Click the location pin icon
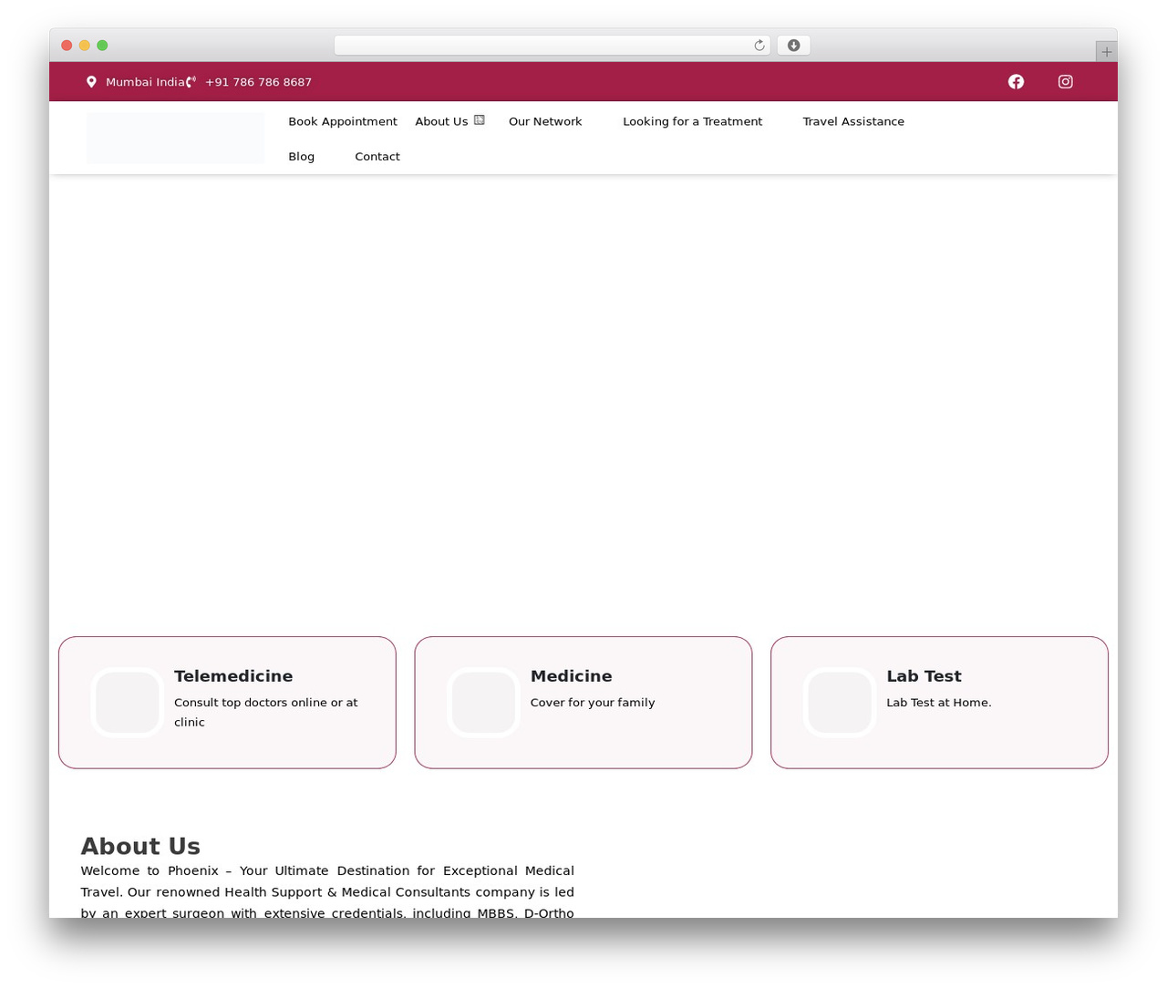Image resolution: width=1167 pixels, height=988 pixels. [x=91, y=82]
